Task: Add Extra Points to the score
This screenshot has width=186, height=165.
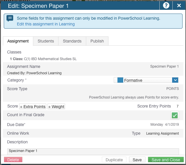Action: coord(33,106)
